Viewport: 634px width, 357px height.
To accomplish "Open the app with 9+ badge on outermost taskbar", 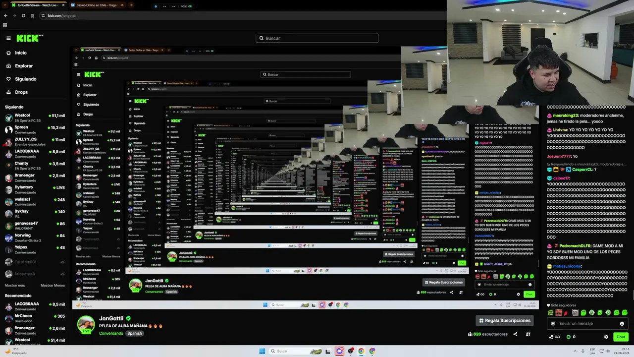I will point(339,351).
